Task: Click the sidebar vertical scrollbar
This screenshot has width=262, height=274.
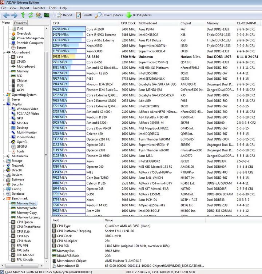Action: [47, 145]
